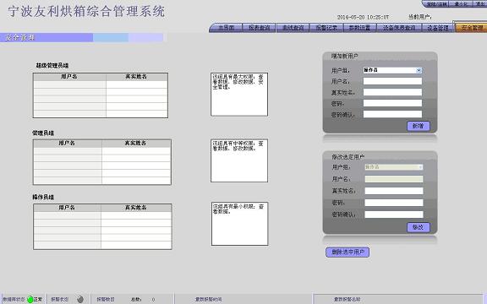Open disabled 用户组 dropdown in 修改选定用户 panel

click(394, 167)
